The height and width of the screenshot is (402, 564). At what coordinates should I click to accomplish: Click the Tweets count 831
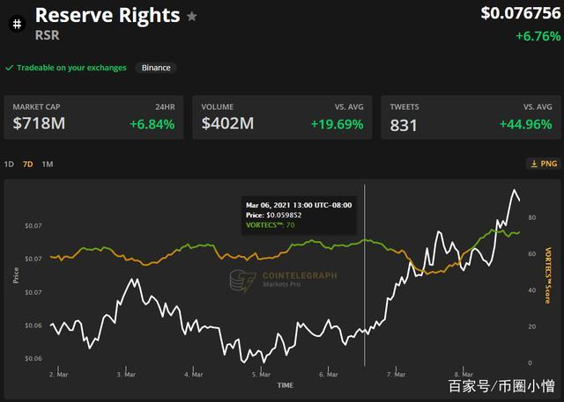click(x=404, y=126)
